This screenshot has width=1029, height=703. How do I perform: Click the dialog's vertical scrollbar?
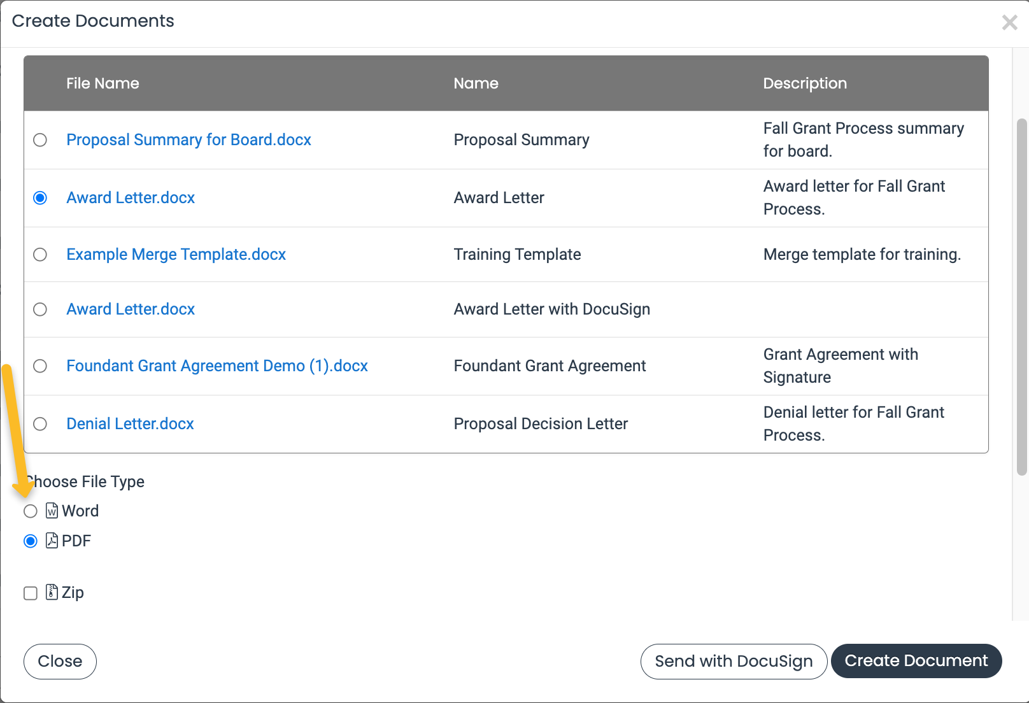tap(1021, 296)
